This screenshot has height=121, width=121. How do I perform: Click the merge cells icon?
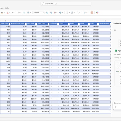(28, 13)
